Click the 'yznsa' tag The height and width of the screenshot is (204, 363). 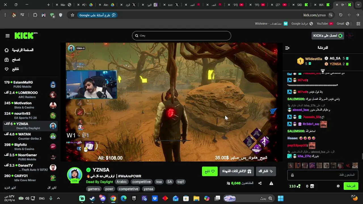pyautogui.click(x=148, y=189)
